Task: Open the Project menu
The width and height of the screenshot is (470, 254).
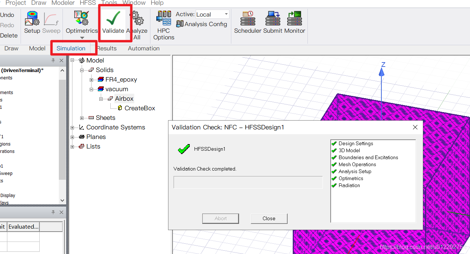Action: point(15,3)
